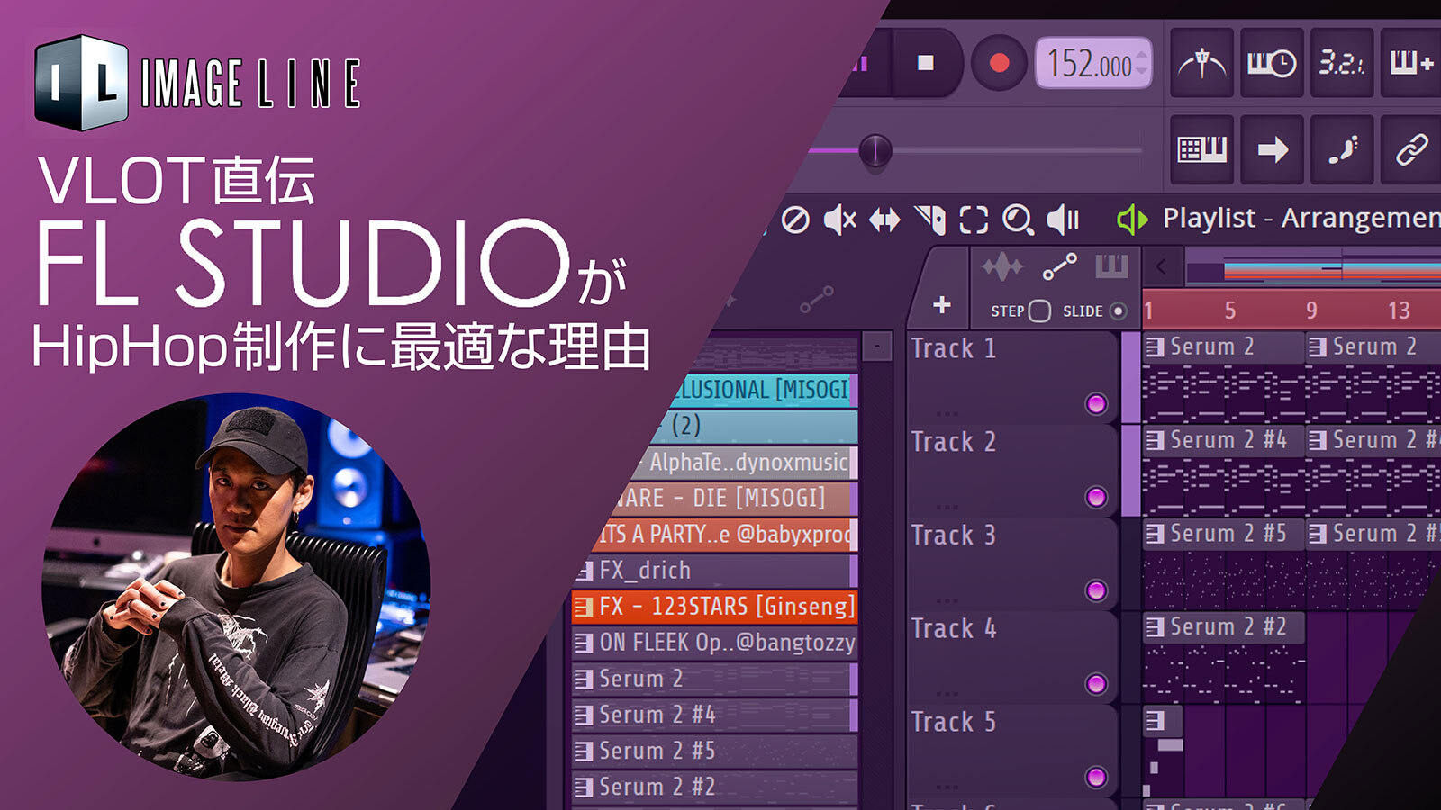This screenshot has height=810, width=1441.
Task: Click the plus button to add a track
Action: pyautogui.click(x=942, y=305)
